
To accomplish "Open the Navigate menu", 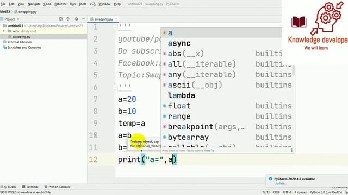I will (x=34, y=4).
